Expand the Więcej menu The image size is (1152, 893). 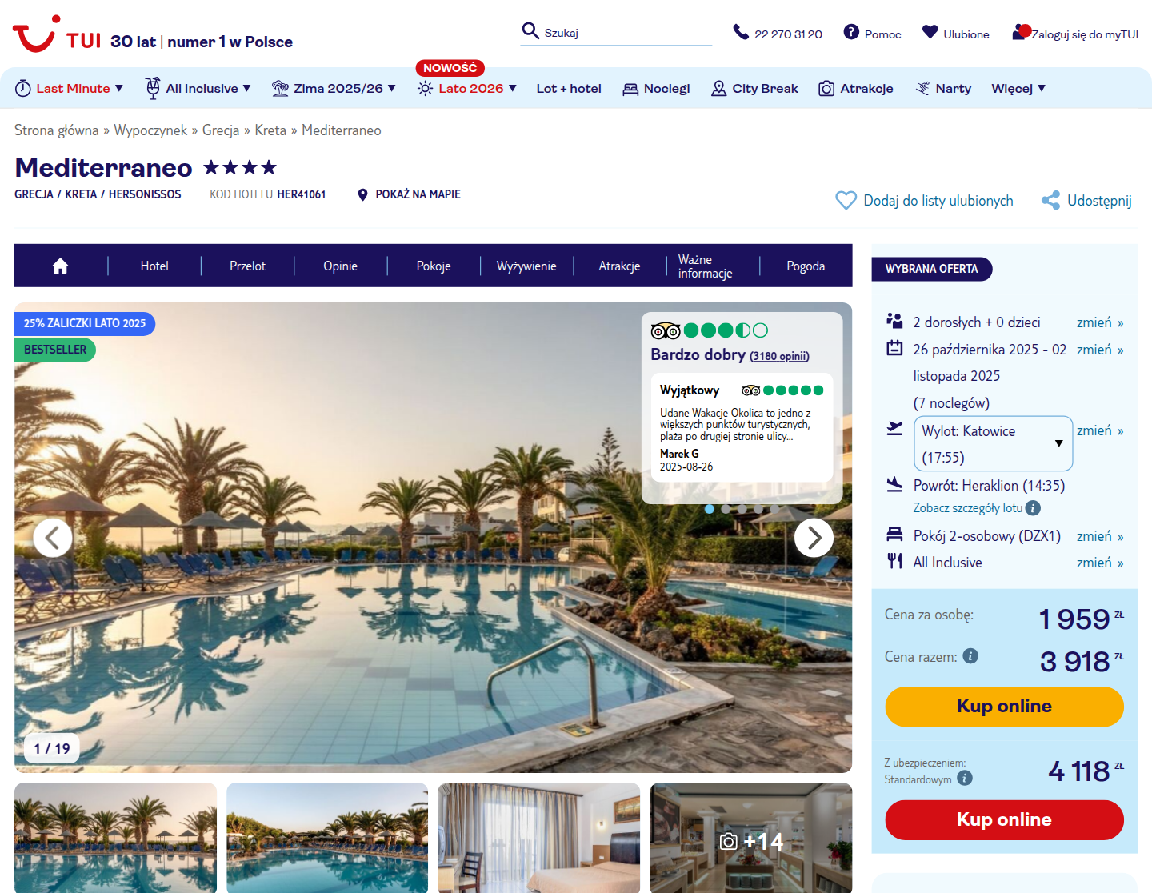click(x=1018, y=88)
